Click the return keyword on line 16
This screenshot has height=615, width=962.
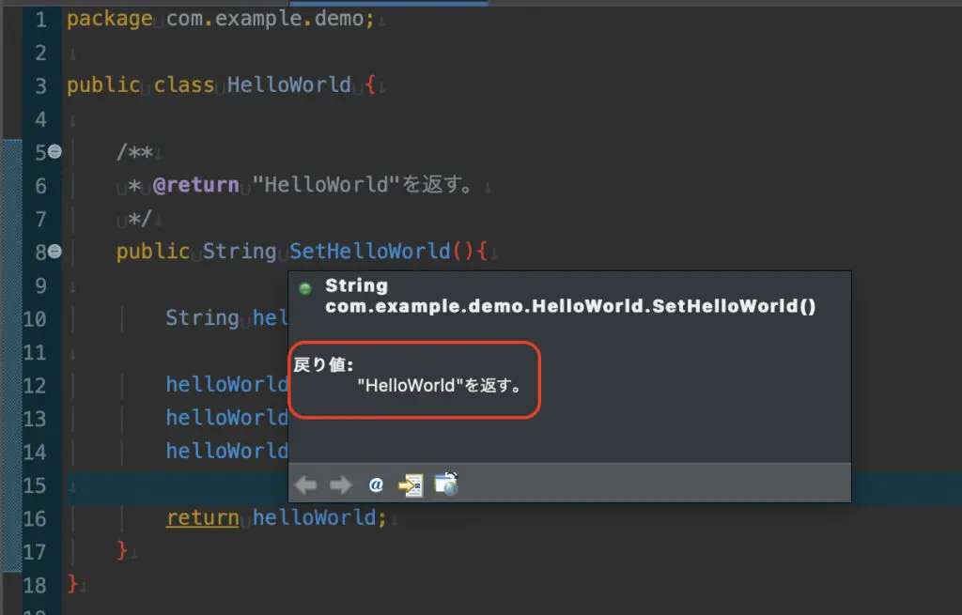tap(203, 517)
